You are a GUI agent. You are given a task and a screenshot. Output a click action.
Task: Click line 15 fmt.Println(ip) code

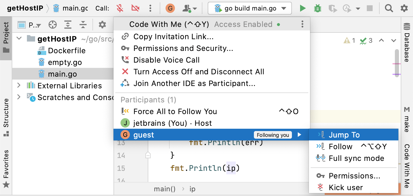pyautogui.click(x=205, y=168)
